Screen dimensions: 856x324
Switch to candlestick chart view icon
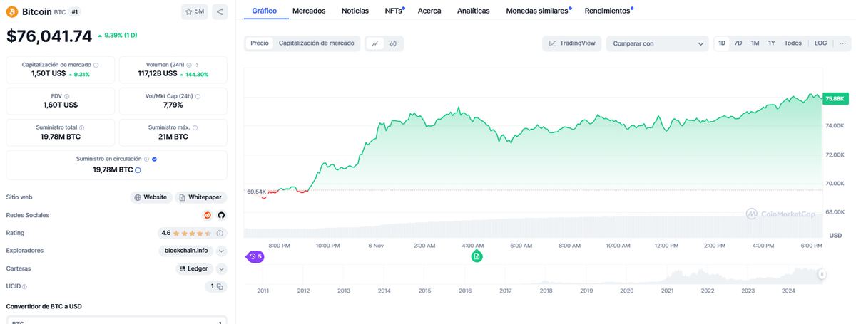394,43
